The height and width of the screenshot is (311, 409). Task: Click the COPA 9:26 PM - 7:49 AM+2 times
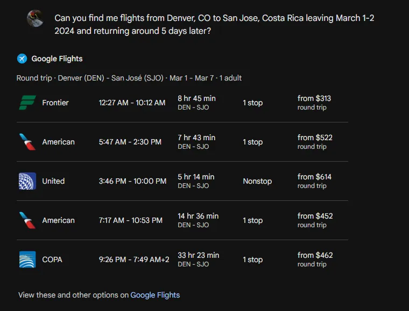(x=134, y=259)
